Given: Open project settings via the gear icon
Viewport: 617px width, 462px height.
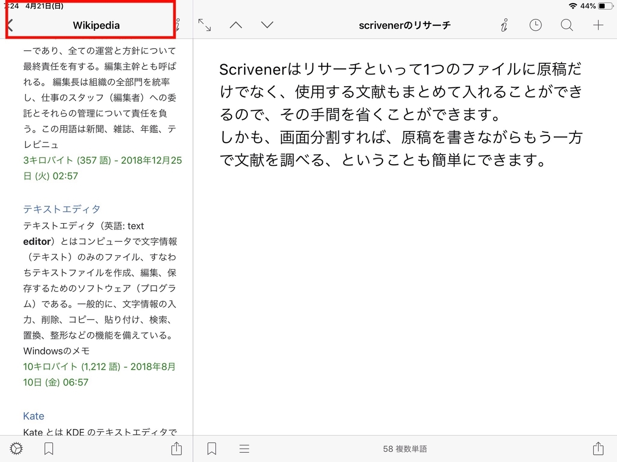Looking at the screenshot, I should pyautogui.click(x=15, y=448).
